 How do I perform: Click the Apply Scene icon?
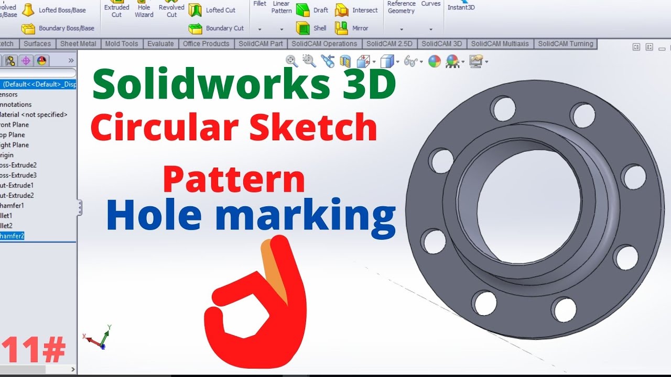tap(452, 61)
